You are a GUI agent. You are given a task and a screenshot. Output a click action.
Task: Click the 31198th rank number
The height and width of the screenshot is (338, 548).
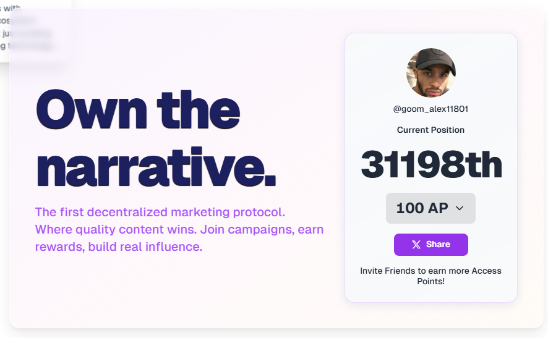(x=431, y=164)
